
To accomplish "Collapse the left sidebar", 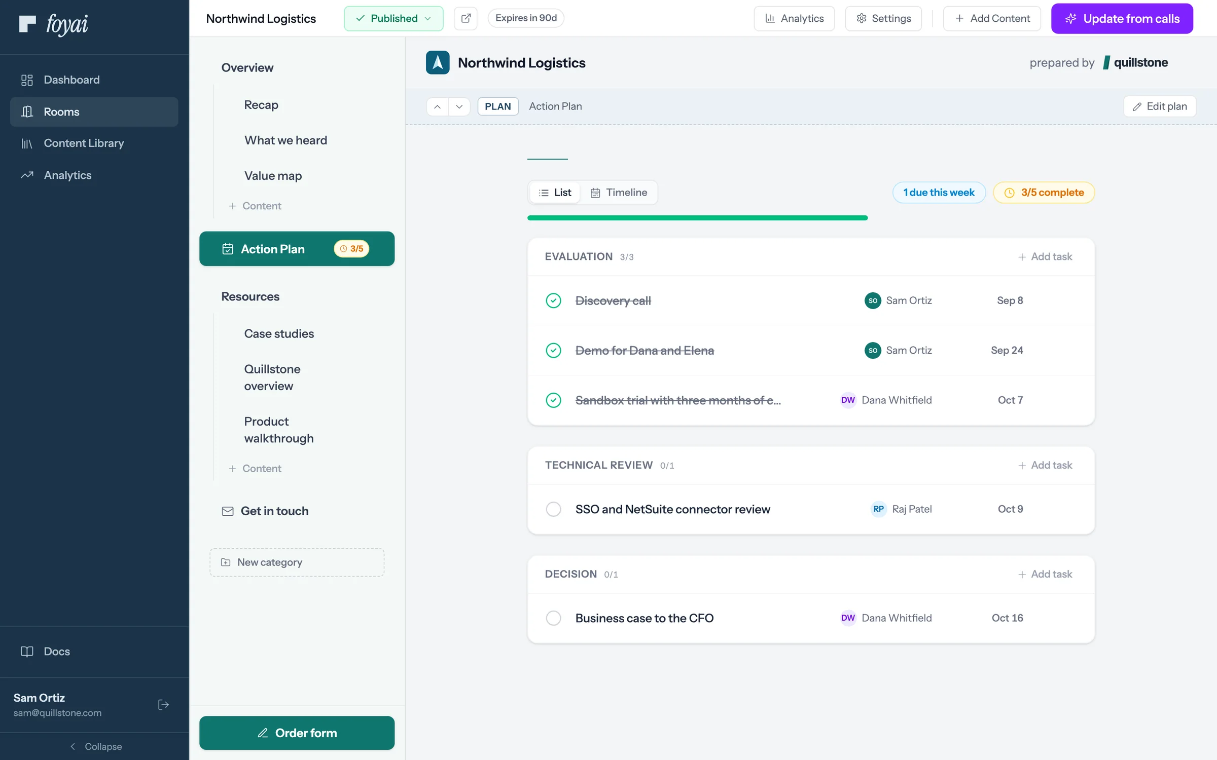I will click(95, 746).
